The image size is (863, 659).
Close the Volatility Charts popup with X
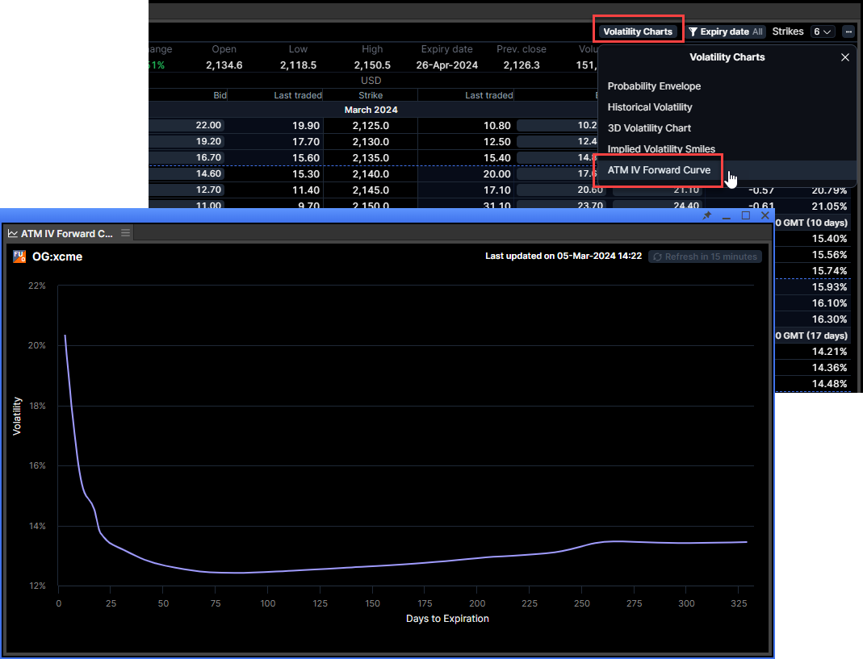click(844, 57)
